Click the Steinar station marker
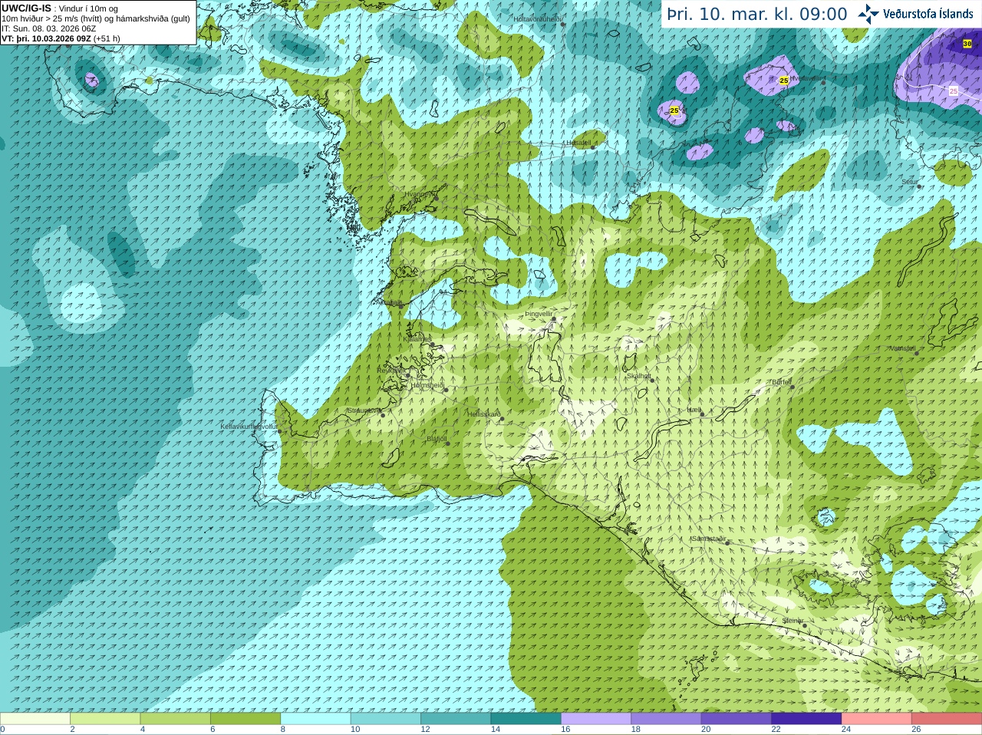 click(x=804, y=625)
